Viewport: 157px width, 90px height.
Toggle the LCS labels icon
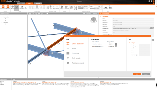pos(26,7)
